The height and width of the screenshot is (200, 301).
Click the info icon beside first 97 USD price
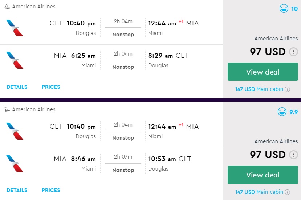tap(293, 52)
